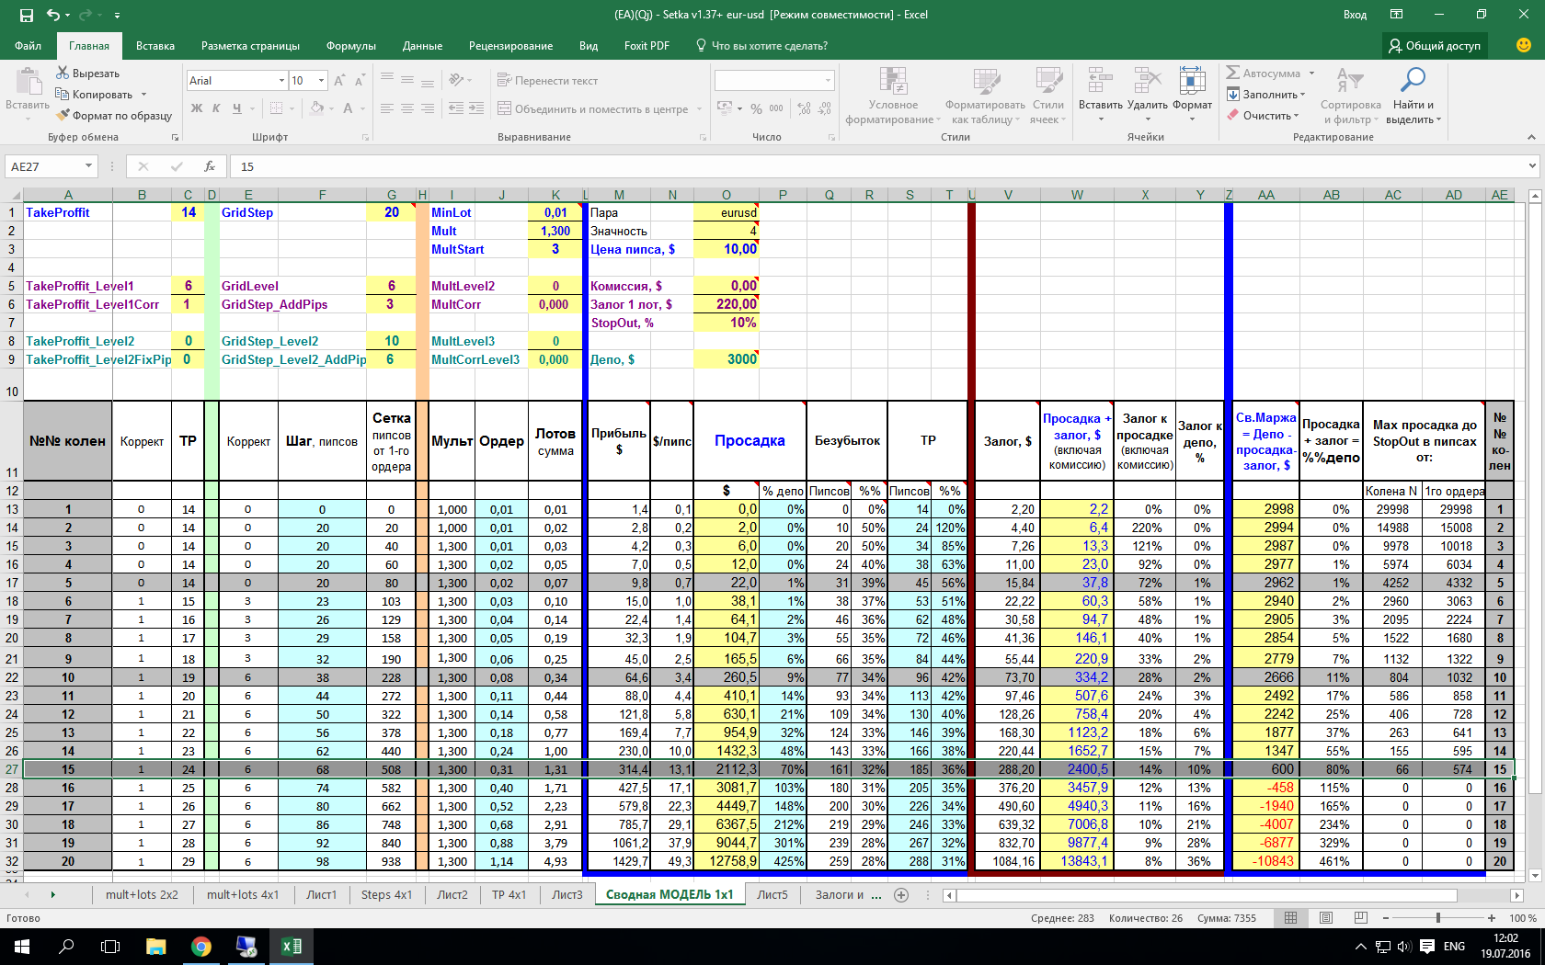
Task: Open the number format dropdown
Action: pyautogui.click(x=828, y=81)
